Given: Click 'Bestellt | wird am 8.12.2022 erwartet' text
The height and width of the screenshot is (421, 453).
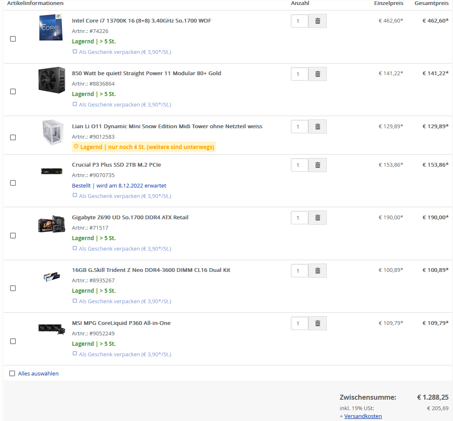Looking at the screenshot, I should 119,186.
